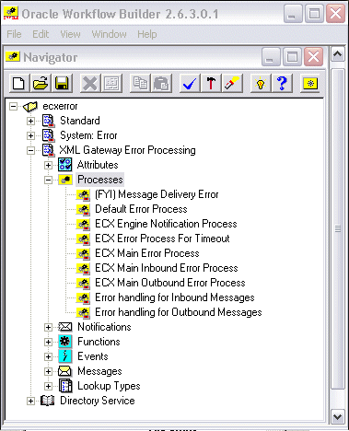Screen dimensions: 349x431
Task: Expand the Messages branch
Action: [48, 371]
